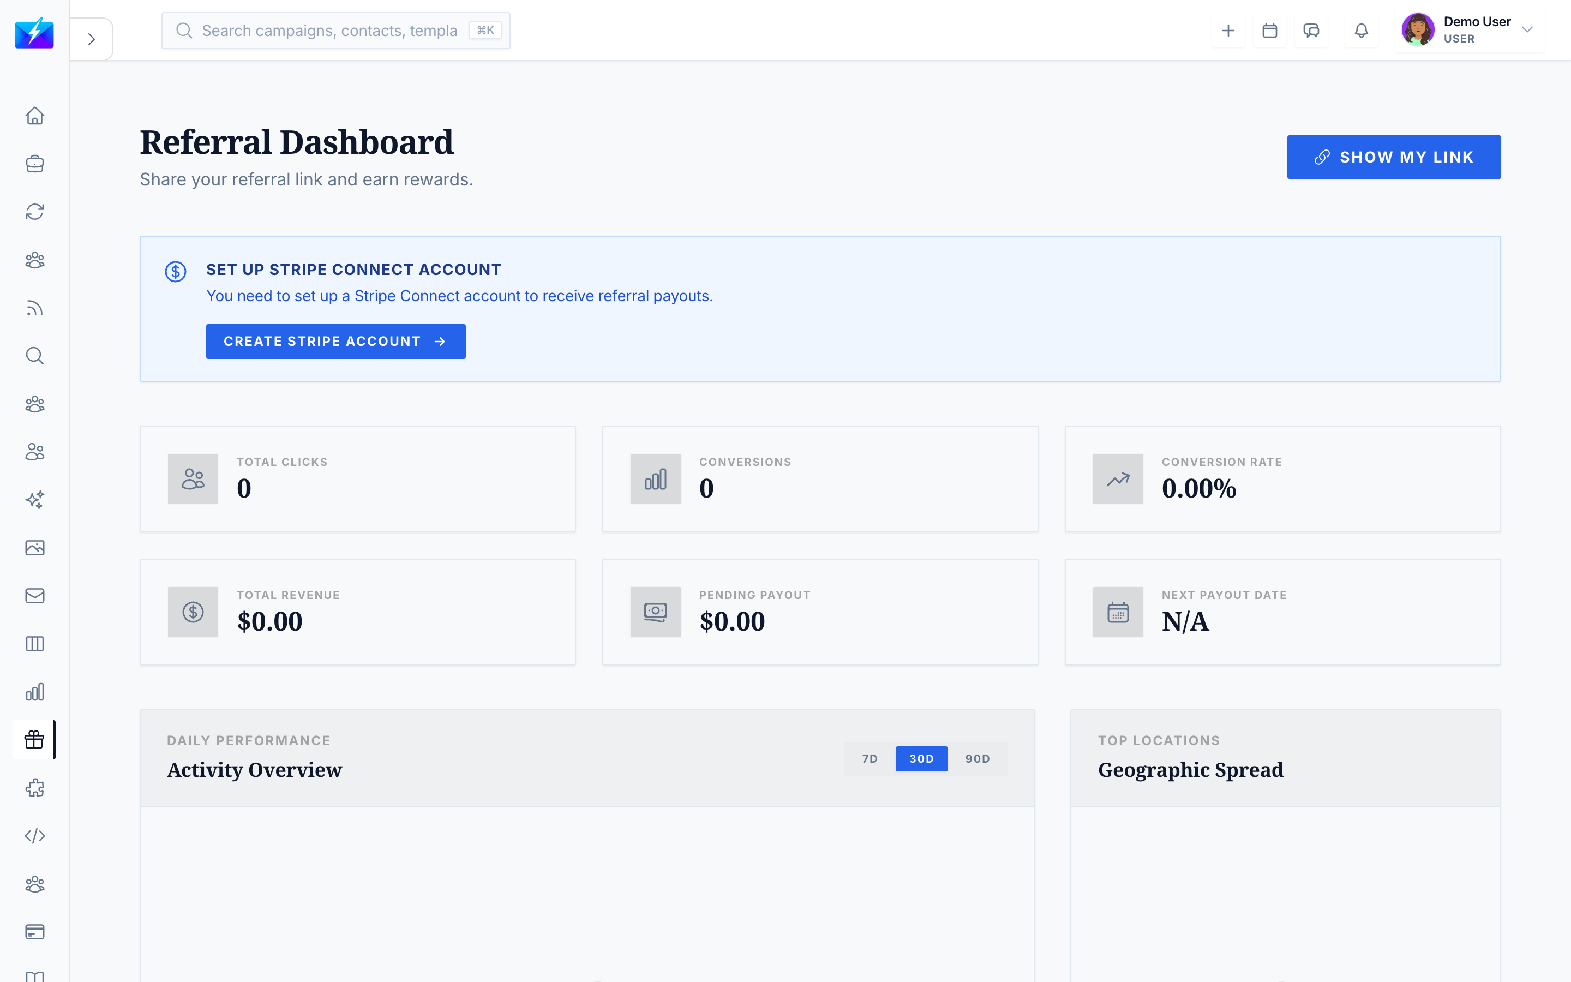Image resolution: width=1571 pixels, height=982 pixels.
Task: Click the Total Revenue dollar icon
Action: [x=193, y=612]
